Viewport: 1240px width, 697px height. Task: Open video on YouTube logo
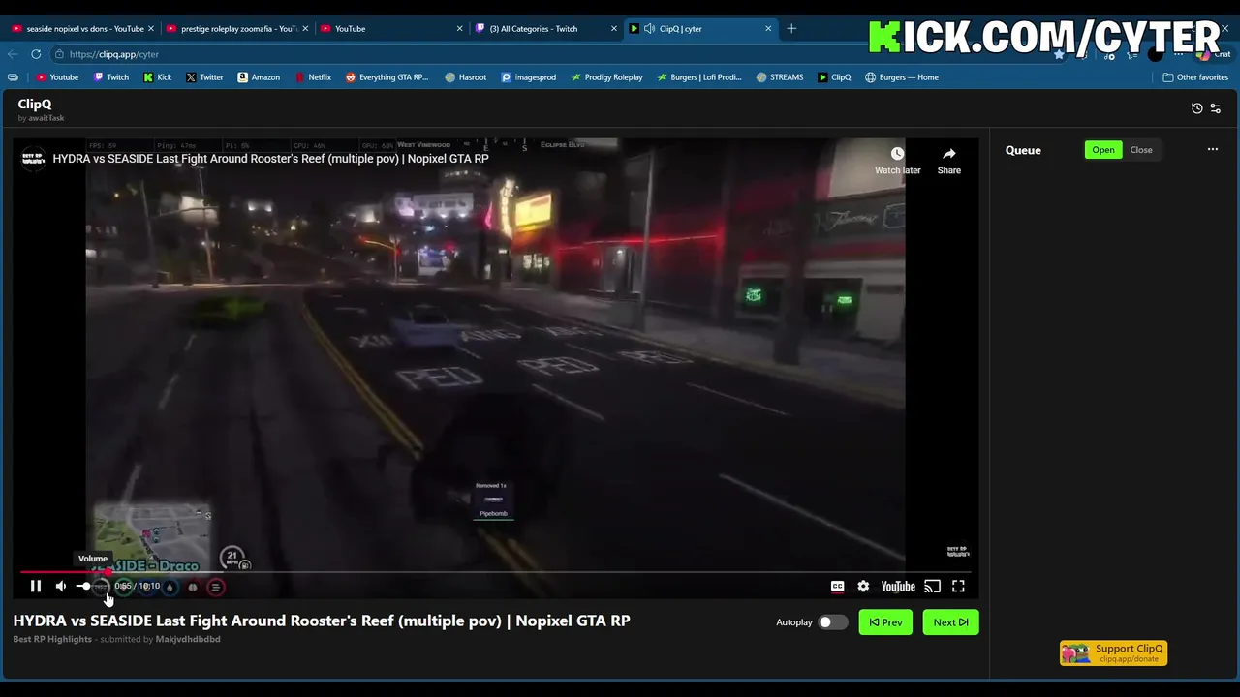[x=898, y=586]
